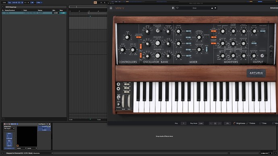Click the Arturia logo badge

click(x=256, y=73)
